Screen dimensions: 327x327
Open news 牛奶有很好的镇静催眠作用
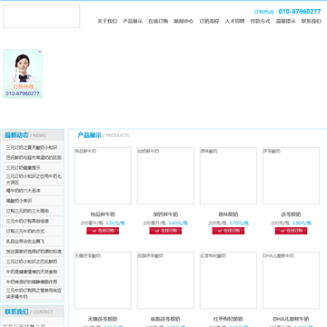pos(32,282)
